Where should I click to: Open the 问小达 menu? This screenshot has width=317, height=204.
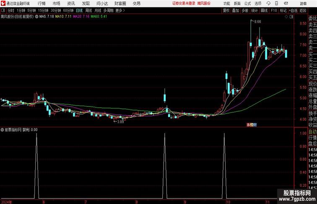coord(102,3)
